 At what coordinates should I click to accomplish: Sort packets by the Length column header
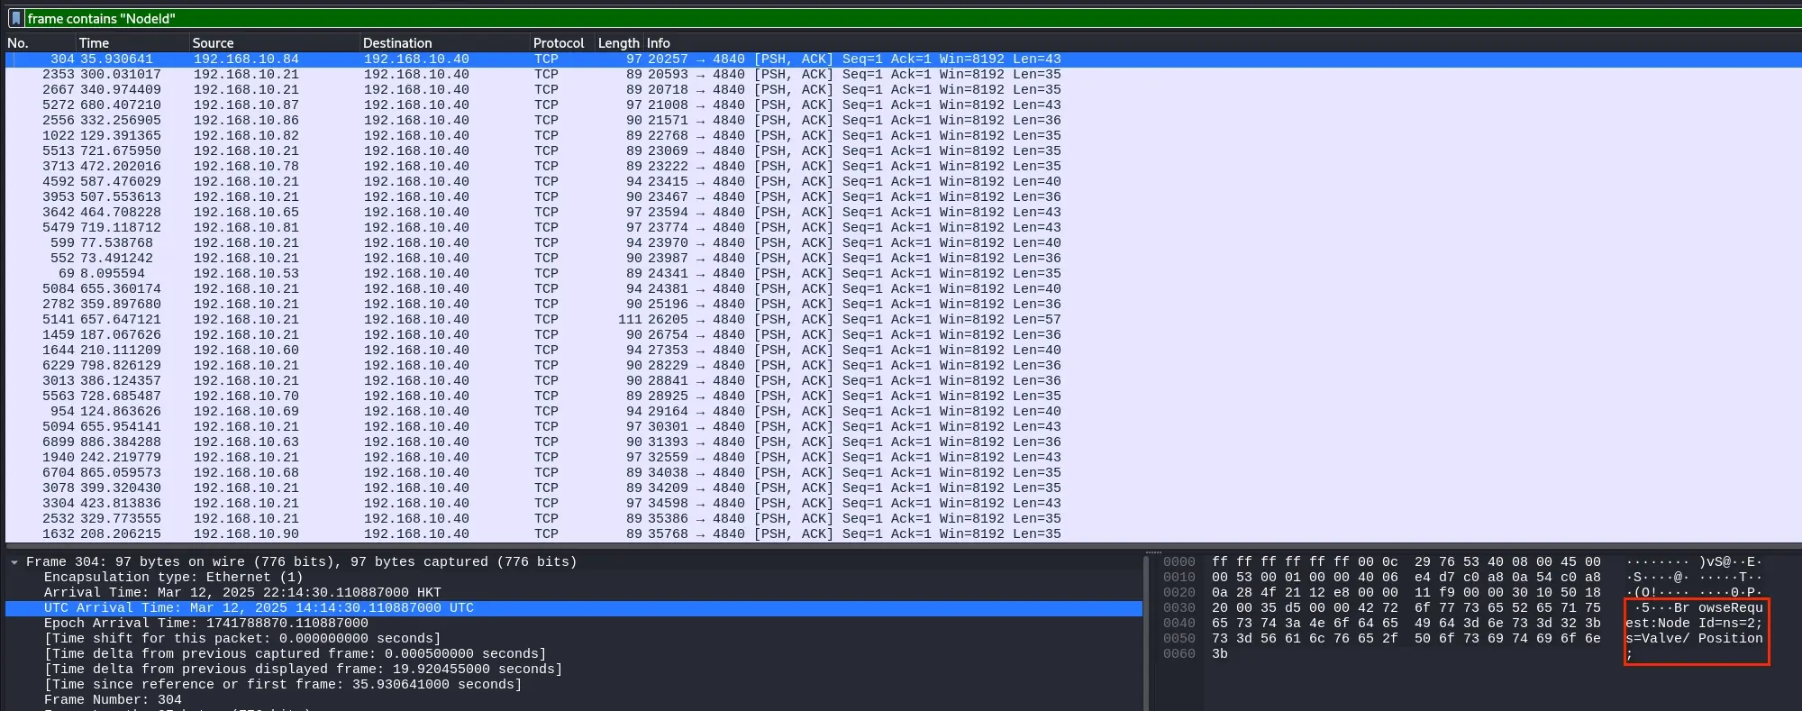tap(618, 42)
